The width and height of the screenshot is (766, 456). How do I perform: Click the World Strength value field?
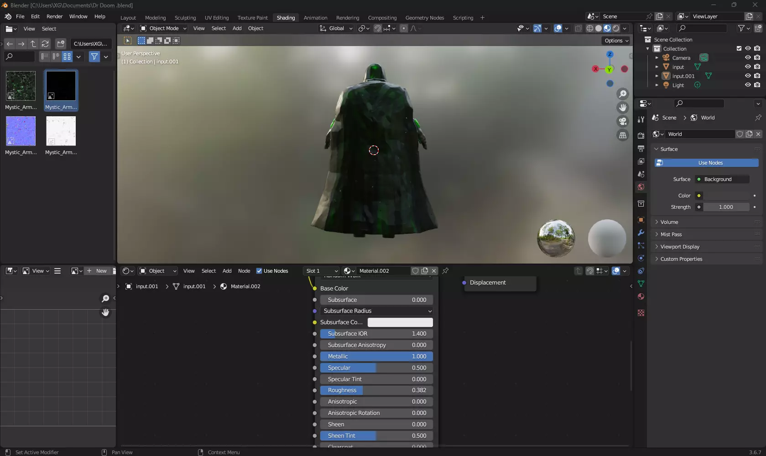click(726, 207)
